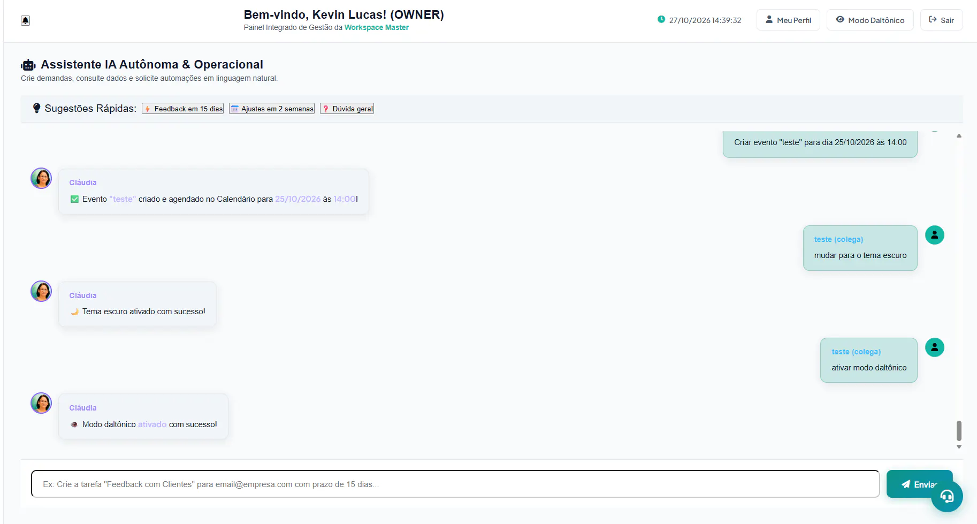977x524 pixels.
Task: Toggle Modo Daltônico
Action: click(x=870, y=20)
